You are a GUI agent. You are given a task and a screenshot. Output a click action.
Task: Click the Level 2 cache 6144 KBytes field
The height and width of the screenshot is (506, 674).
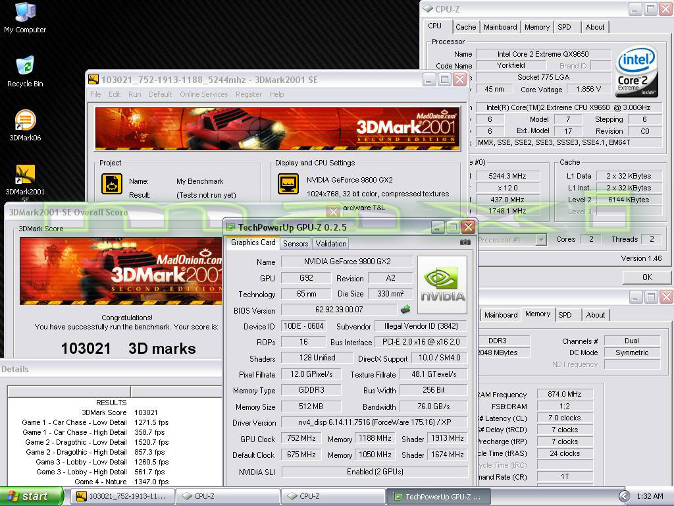(629, 200)
